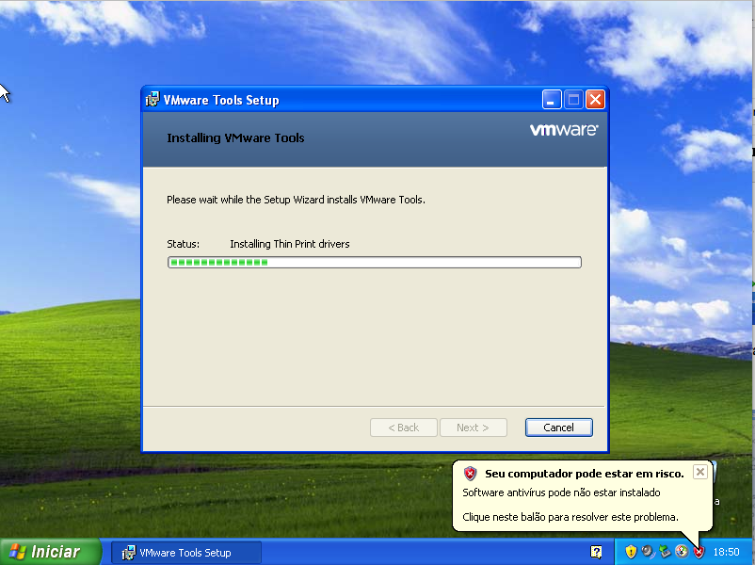Click the 18:50 clock in the system tray

pos(727,552)
